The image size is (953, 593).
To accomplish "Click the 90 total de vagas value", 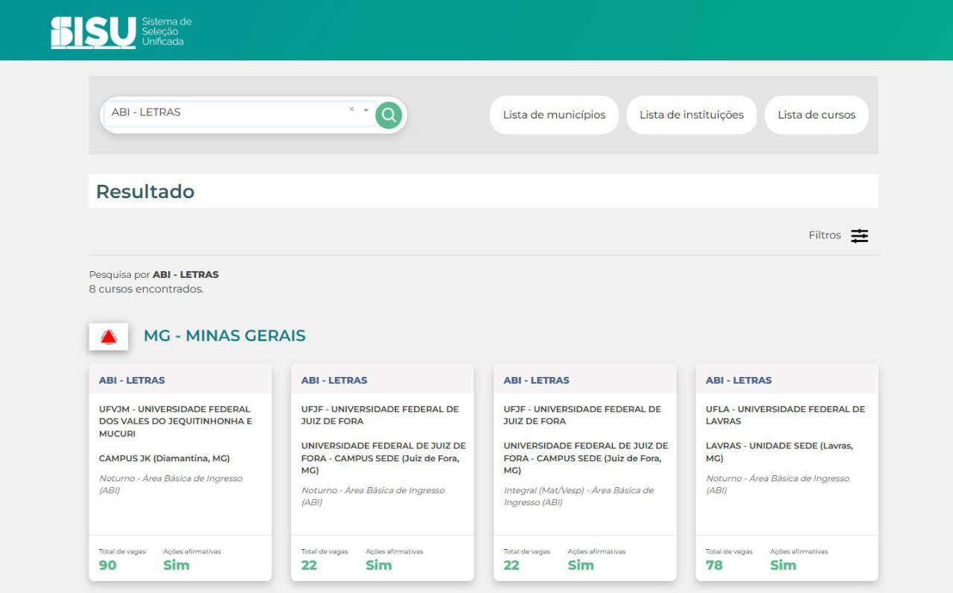I will click(108, 565).
